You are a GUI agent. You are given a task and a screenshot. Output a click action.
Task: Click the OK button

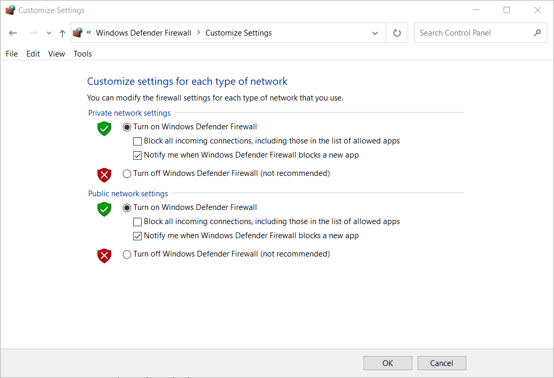tap(388, 363)
